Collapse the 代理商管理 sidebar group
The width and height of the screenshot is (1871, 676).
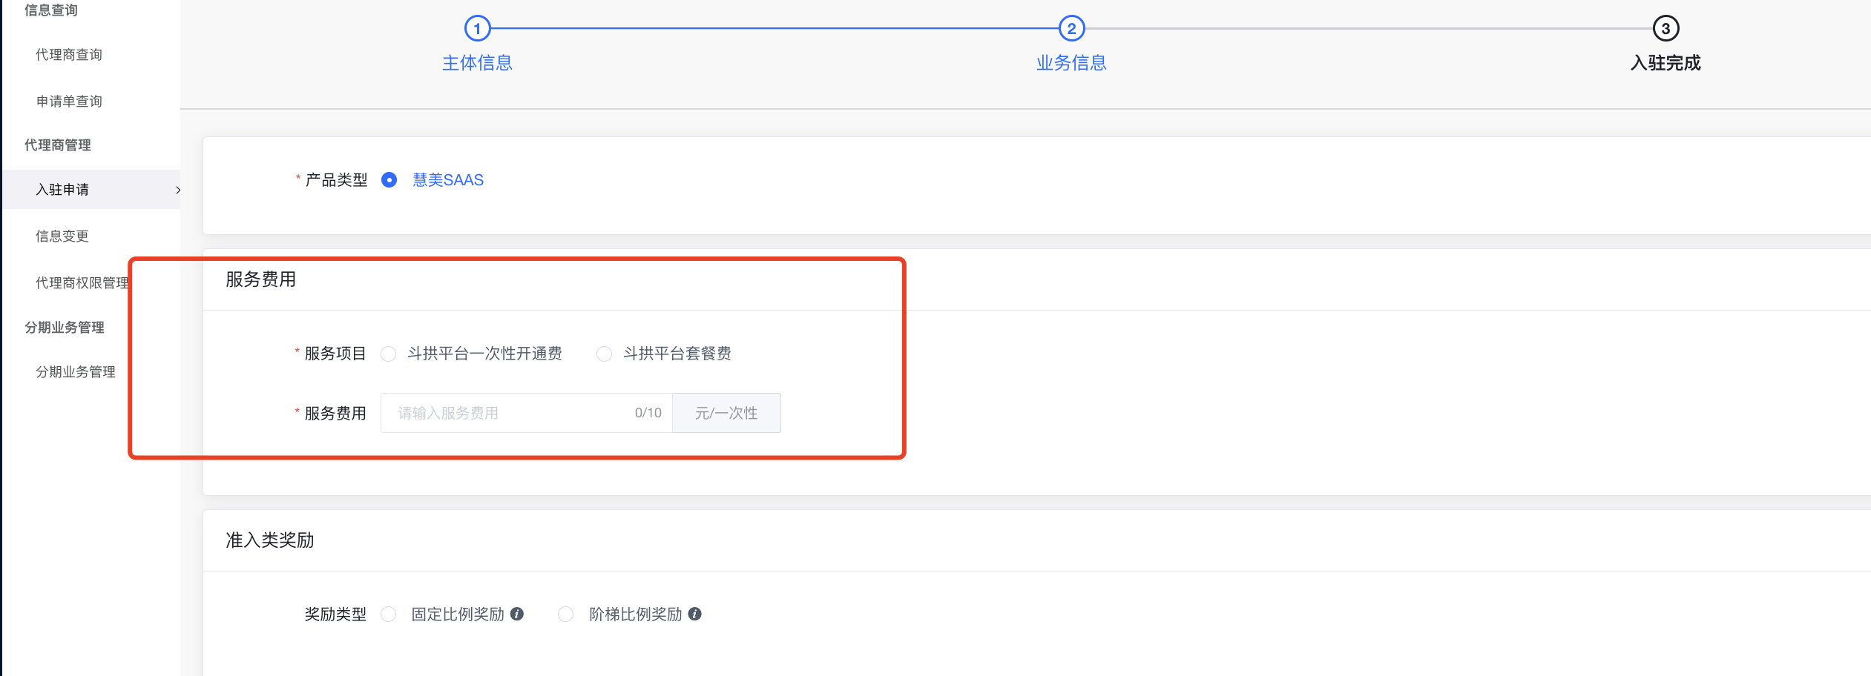58,145
